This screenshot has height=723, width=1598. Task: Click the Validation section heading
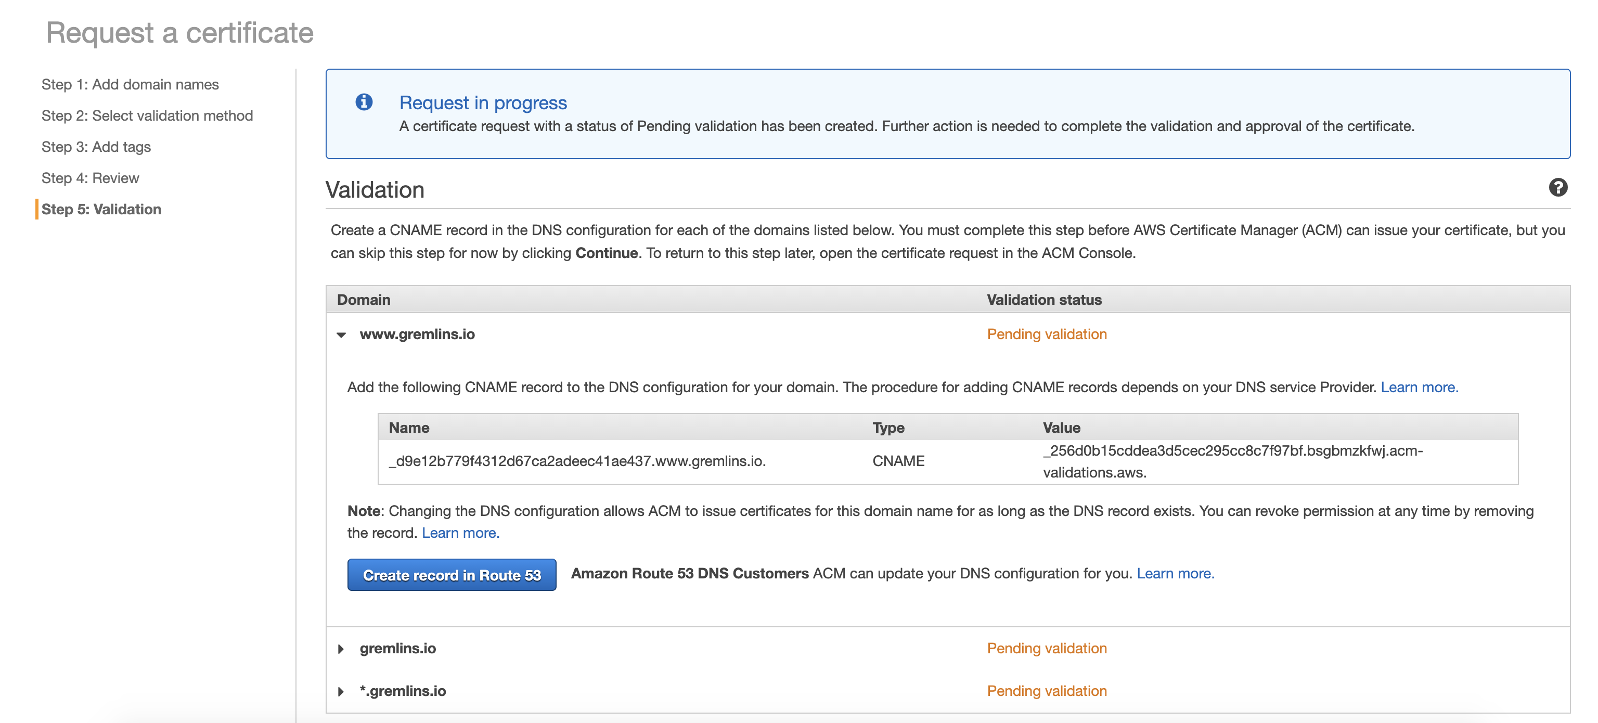pyautogui.click(x=375, y=190)
